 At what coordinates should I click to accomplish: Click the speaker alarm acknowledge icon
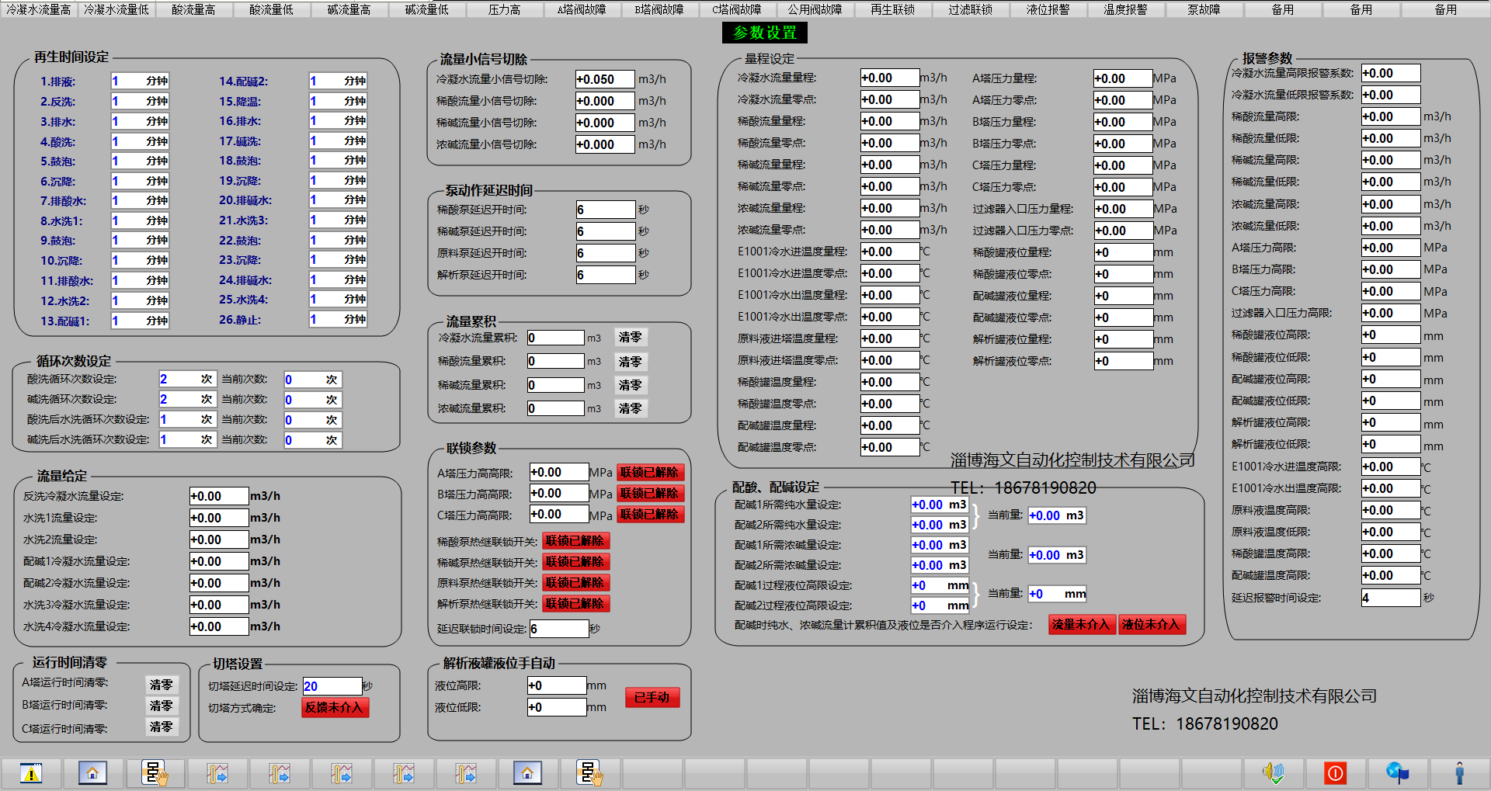1273,773
